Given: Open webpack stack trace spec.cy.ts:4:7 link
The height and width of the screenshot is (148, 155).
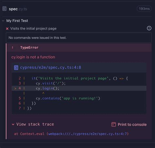Looking at the screenshot, I should [x=87, y=134].
